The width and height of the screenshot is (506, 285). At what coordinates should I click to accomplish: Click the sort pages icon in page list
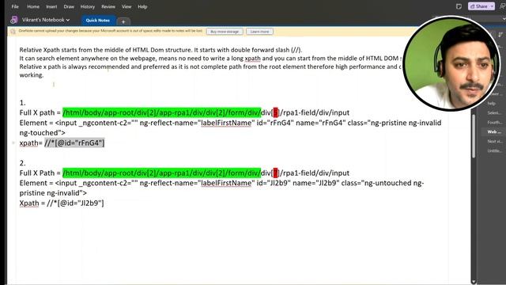(x=500, y=35)
